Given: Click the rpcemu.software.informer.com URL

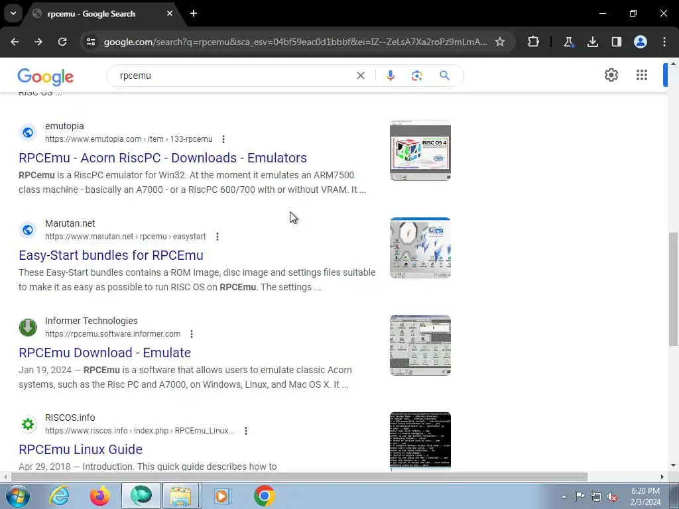Looking at the screenshot, I should point(113,334).
